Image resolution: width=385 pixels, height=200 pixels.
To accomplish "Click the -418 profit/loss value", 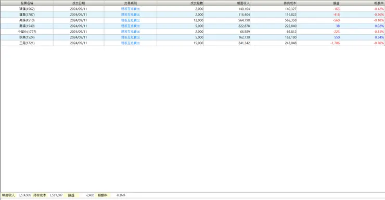I will [337, 15].
